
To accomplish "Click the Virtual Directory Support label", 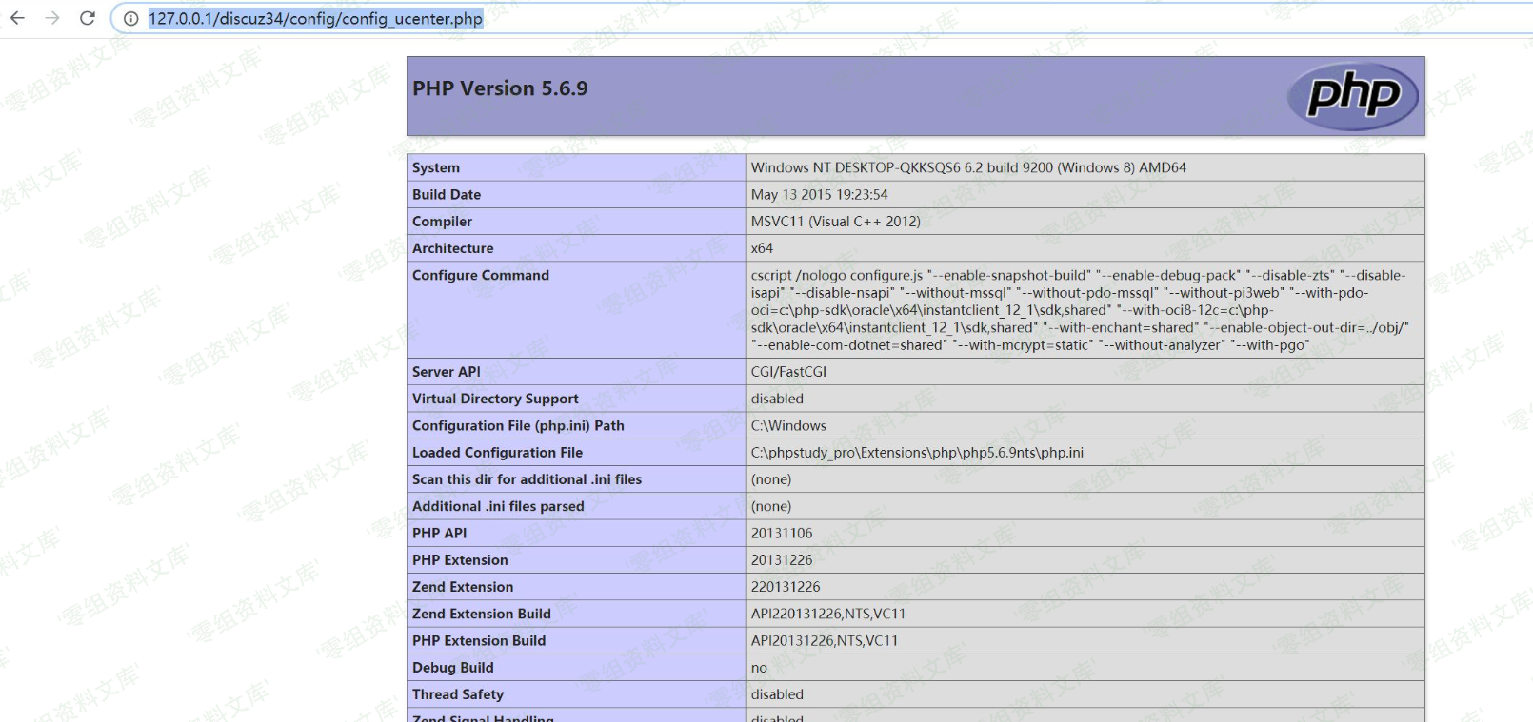I will click(x=495, y=400).
